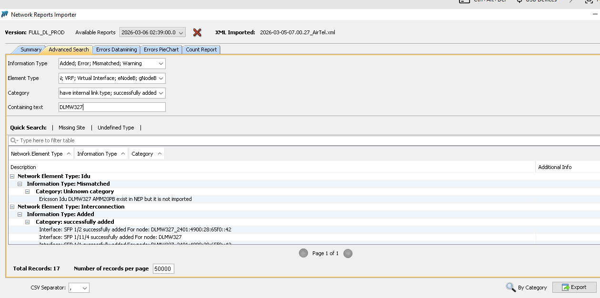
Task: Toggle sort arrow on Information Type column
Action: tap(123, 154)
